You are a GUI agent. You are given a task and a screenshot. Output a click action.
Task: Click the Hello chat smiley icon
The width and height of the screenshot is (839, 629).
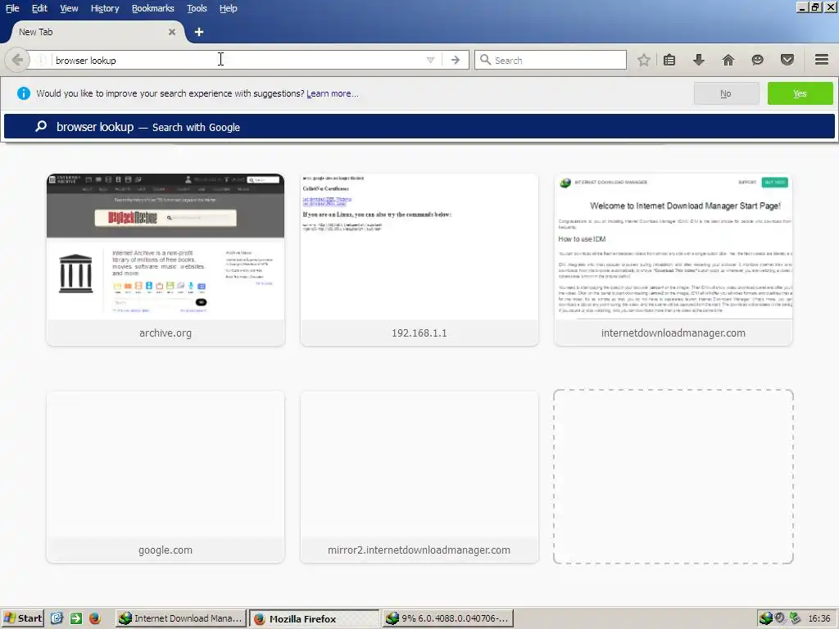757,60
